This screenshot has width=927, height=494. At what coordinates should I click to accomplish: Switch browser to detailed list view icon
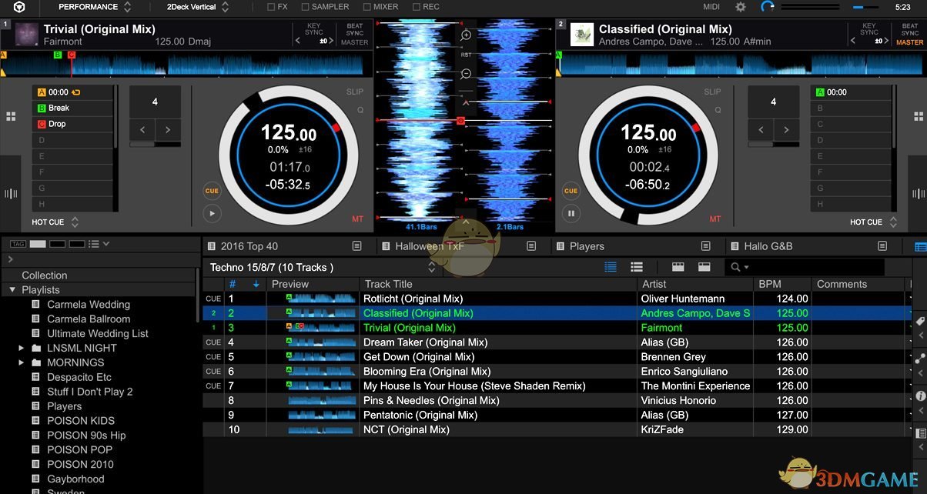pyautogui.click(x=637, y=267)
